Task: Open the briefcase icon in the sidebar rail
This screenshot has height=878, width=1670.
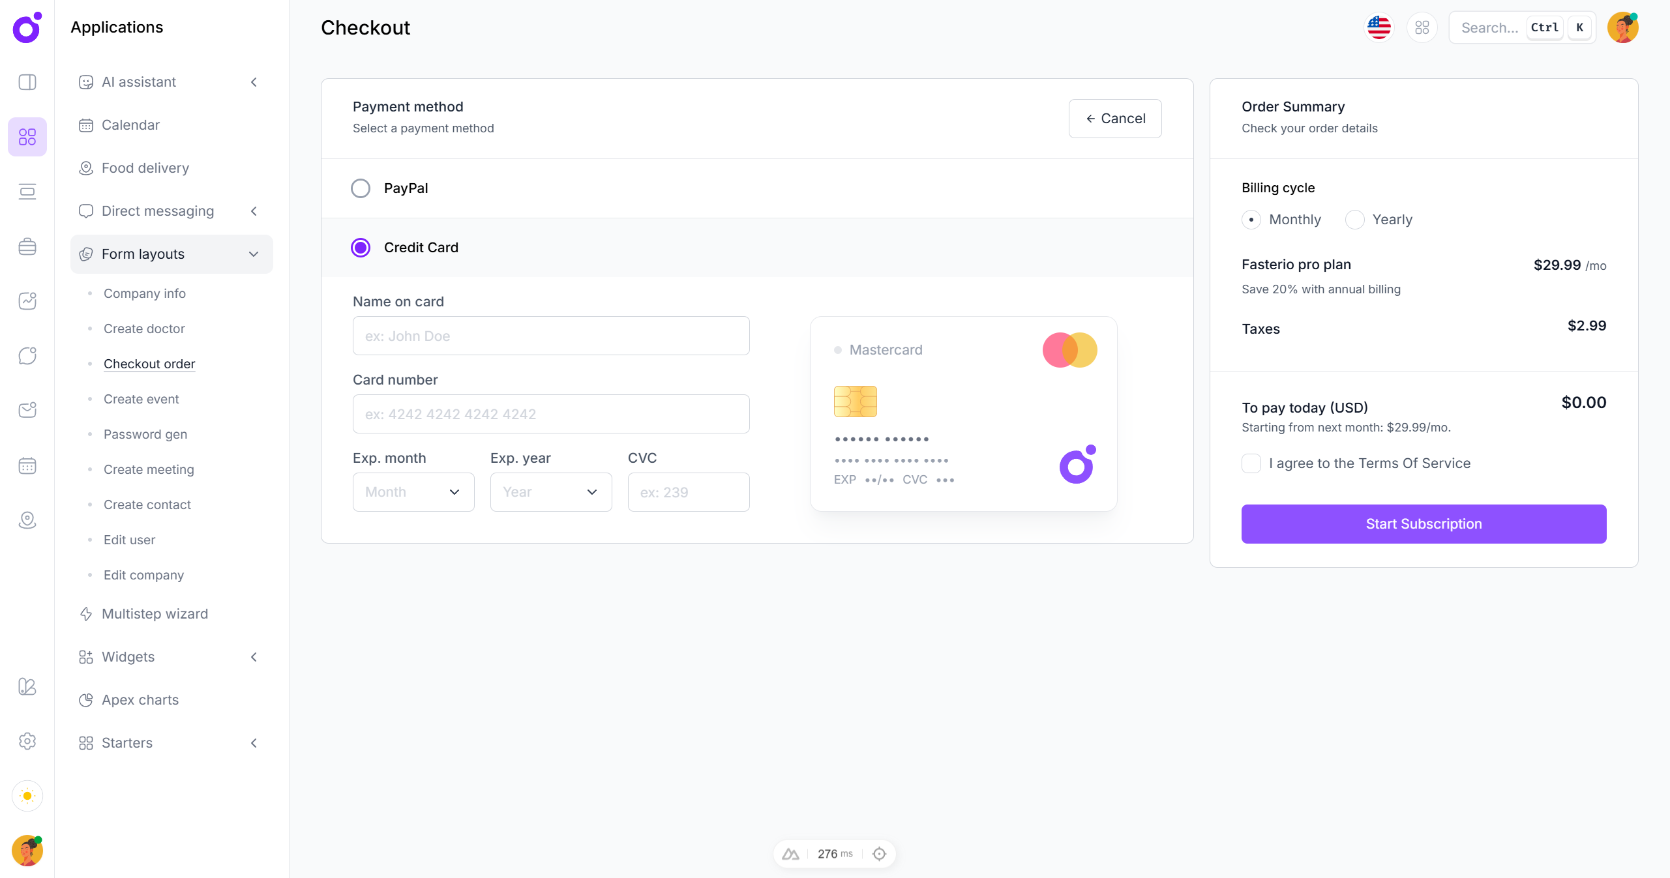Action: tap(27, 246)
